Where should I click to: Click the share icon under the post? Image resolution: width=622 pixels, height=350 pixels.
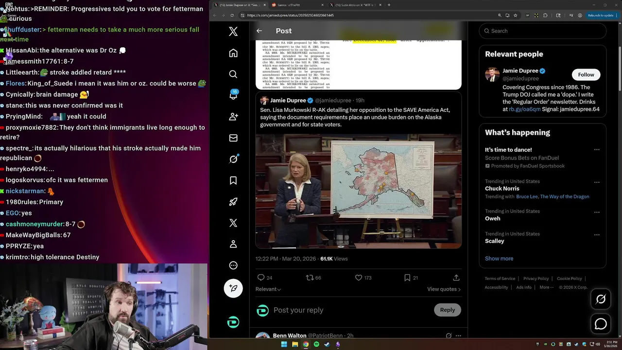click(x=456, y=278)
